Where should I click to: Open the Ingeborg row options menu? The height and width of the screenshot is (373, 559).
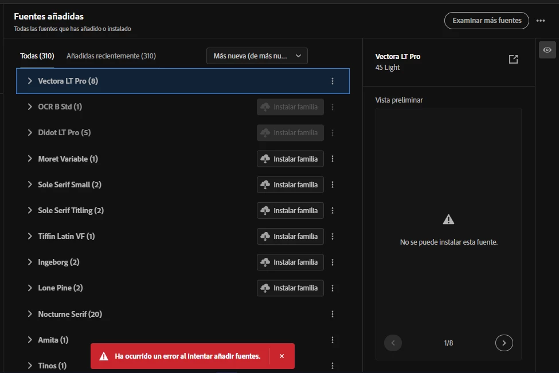pos(333,262)
